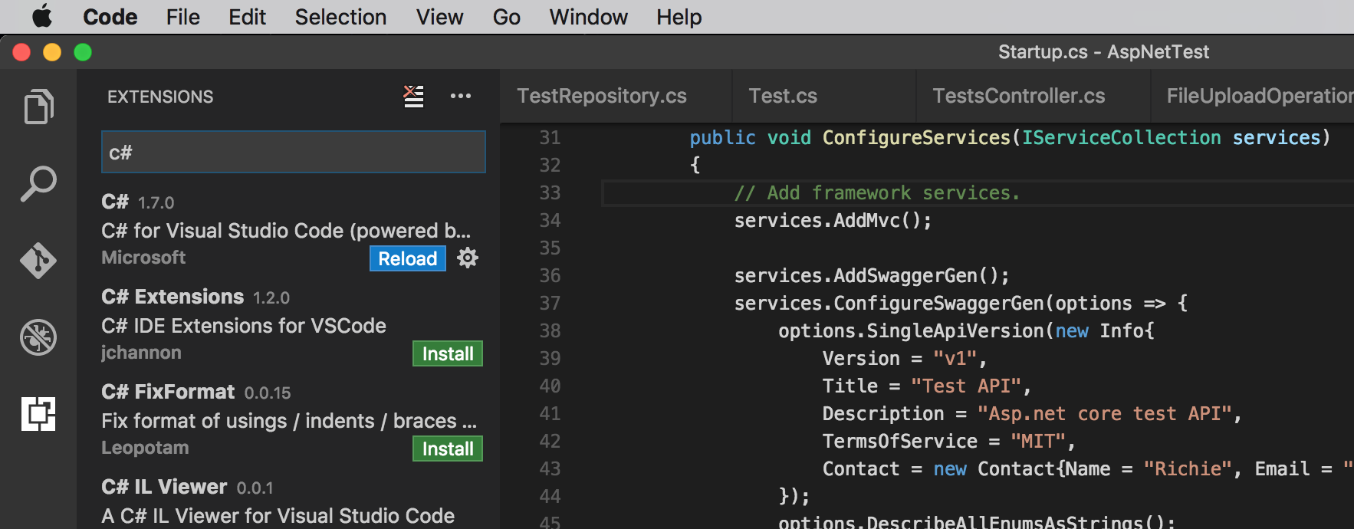The height and width of the screenshot is (529, 1354).
Task: Click the "v1" Version string
Action: (955, 359)
